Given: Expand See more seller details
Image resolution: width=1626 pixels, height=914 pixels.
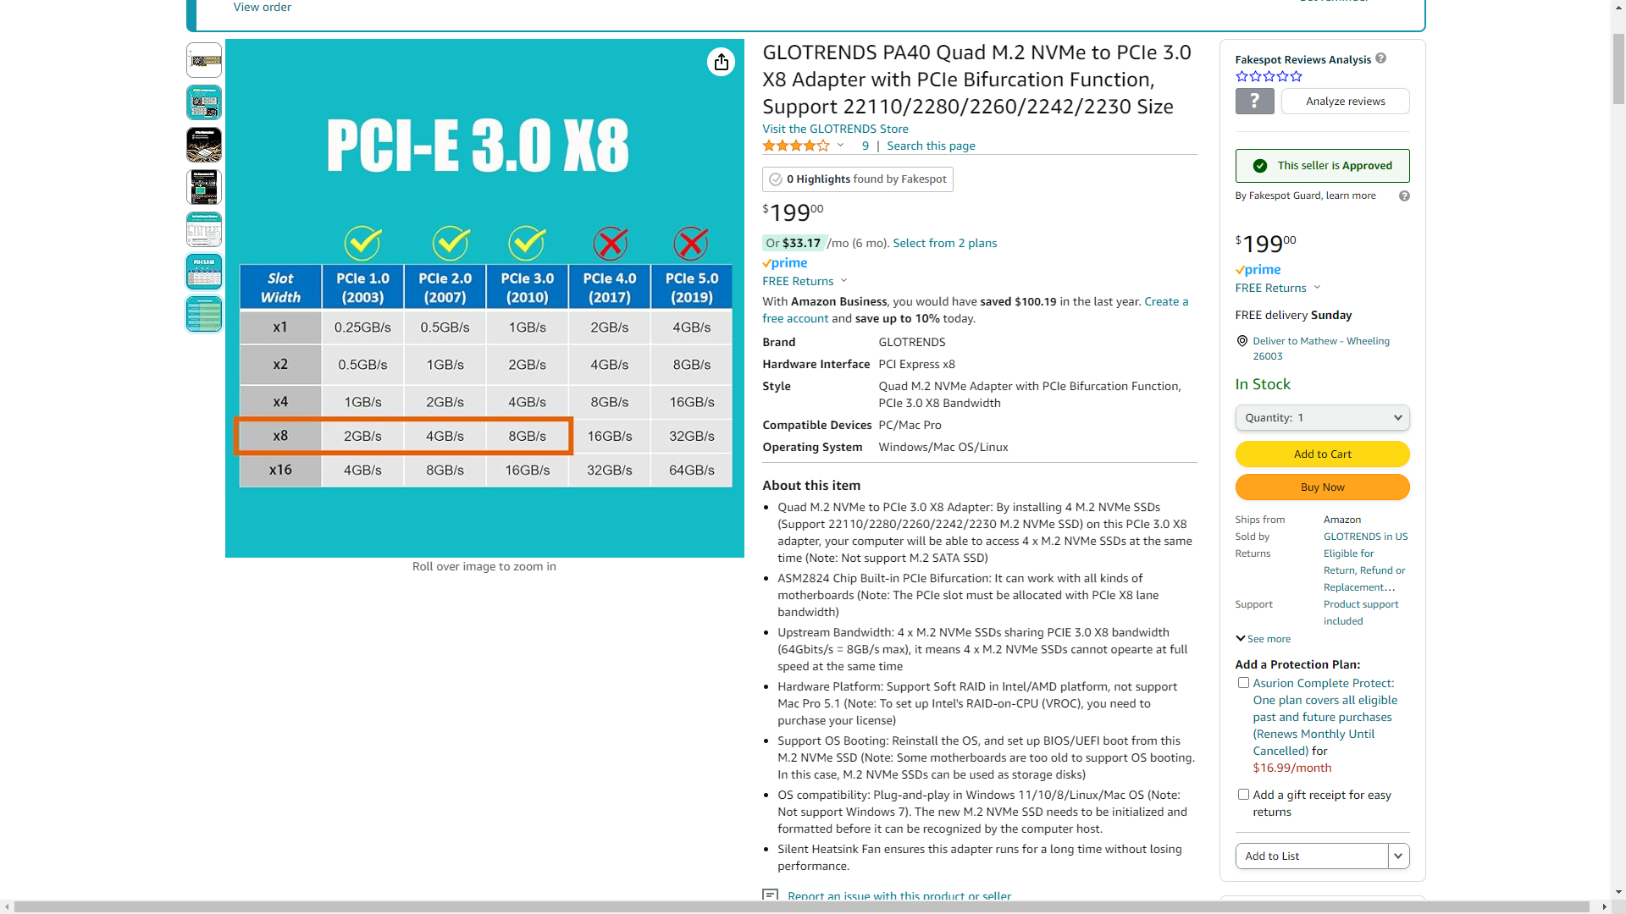Looking at the screenshot, I should 1263,639.
